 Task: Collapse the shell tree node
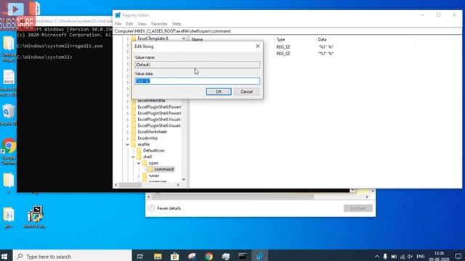(133, 157)
